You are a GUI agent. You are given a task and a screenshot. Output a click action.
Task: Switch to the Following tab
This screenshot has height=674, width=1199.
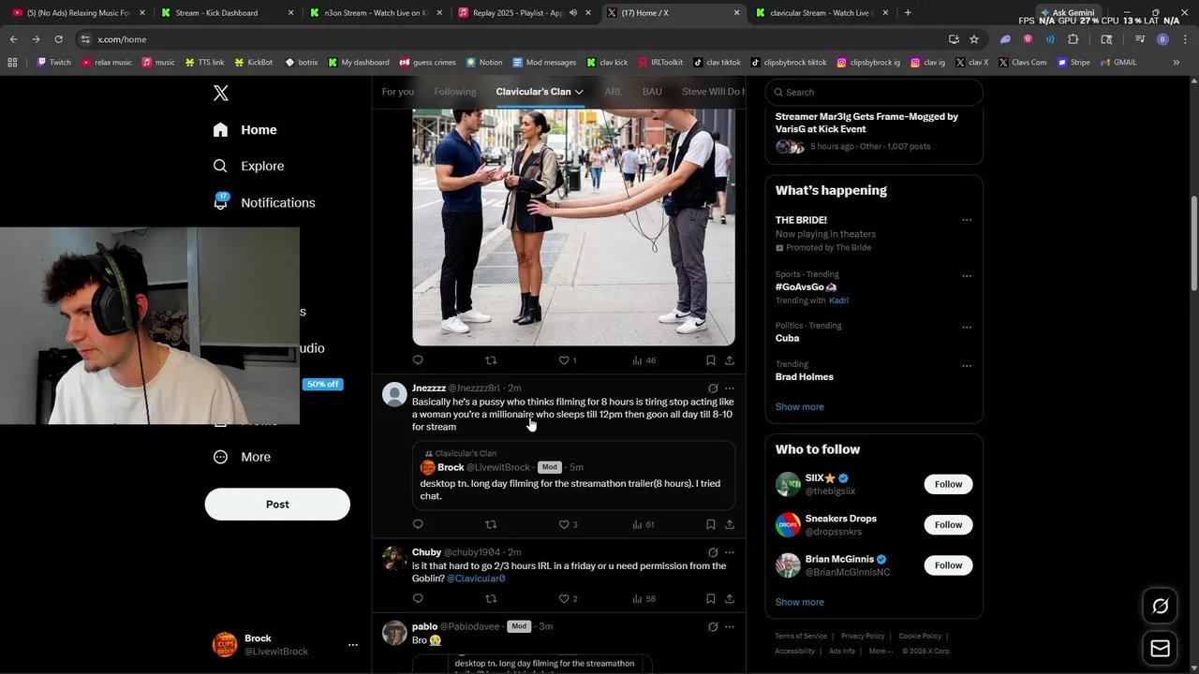(455, 92)
